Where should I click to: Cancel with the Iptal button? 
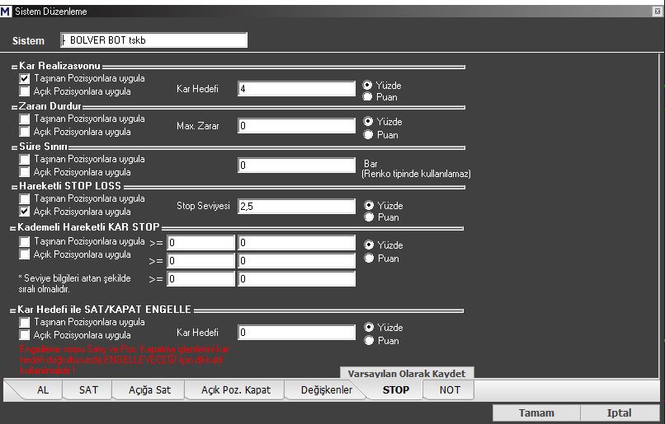[619, 412]
